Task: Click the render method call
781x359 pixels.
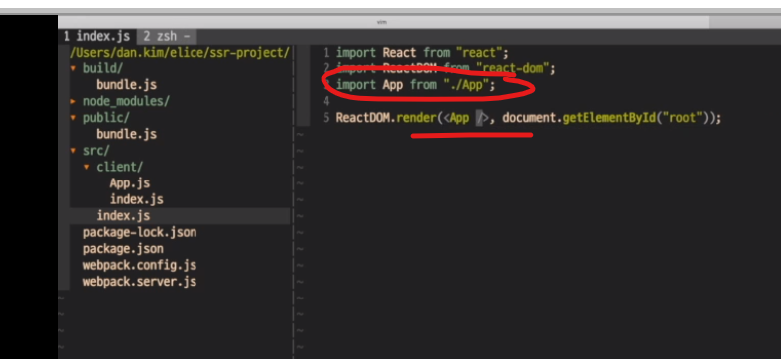Action: [x=417, y=118]
